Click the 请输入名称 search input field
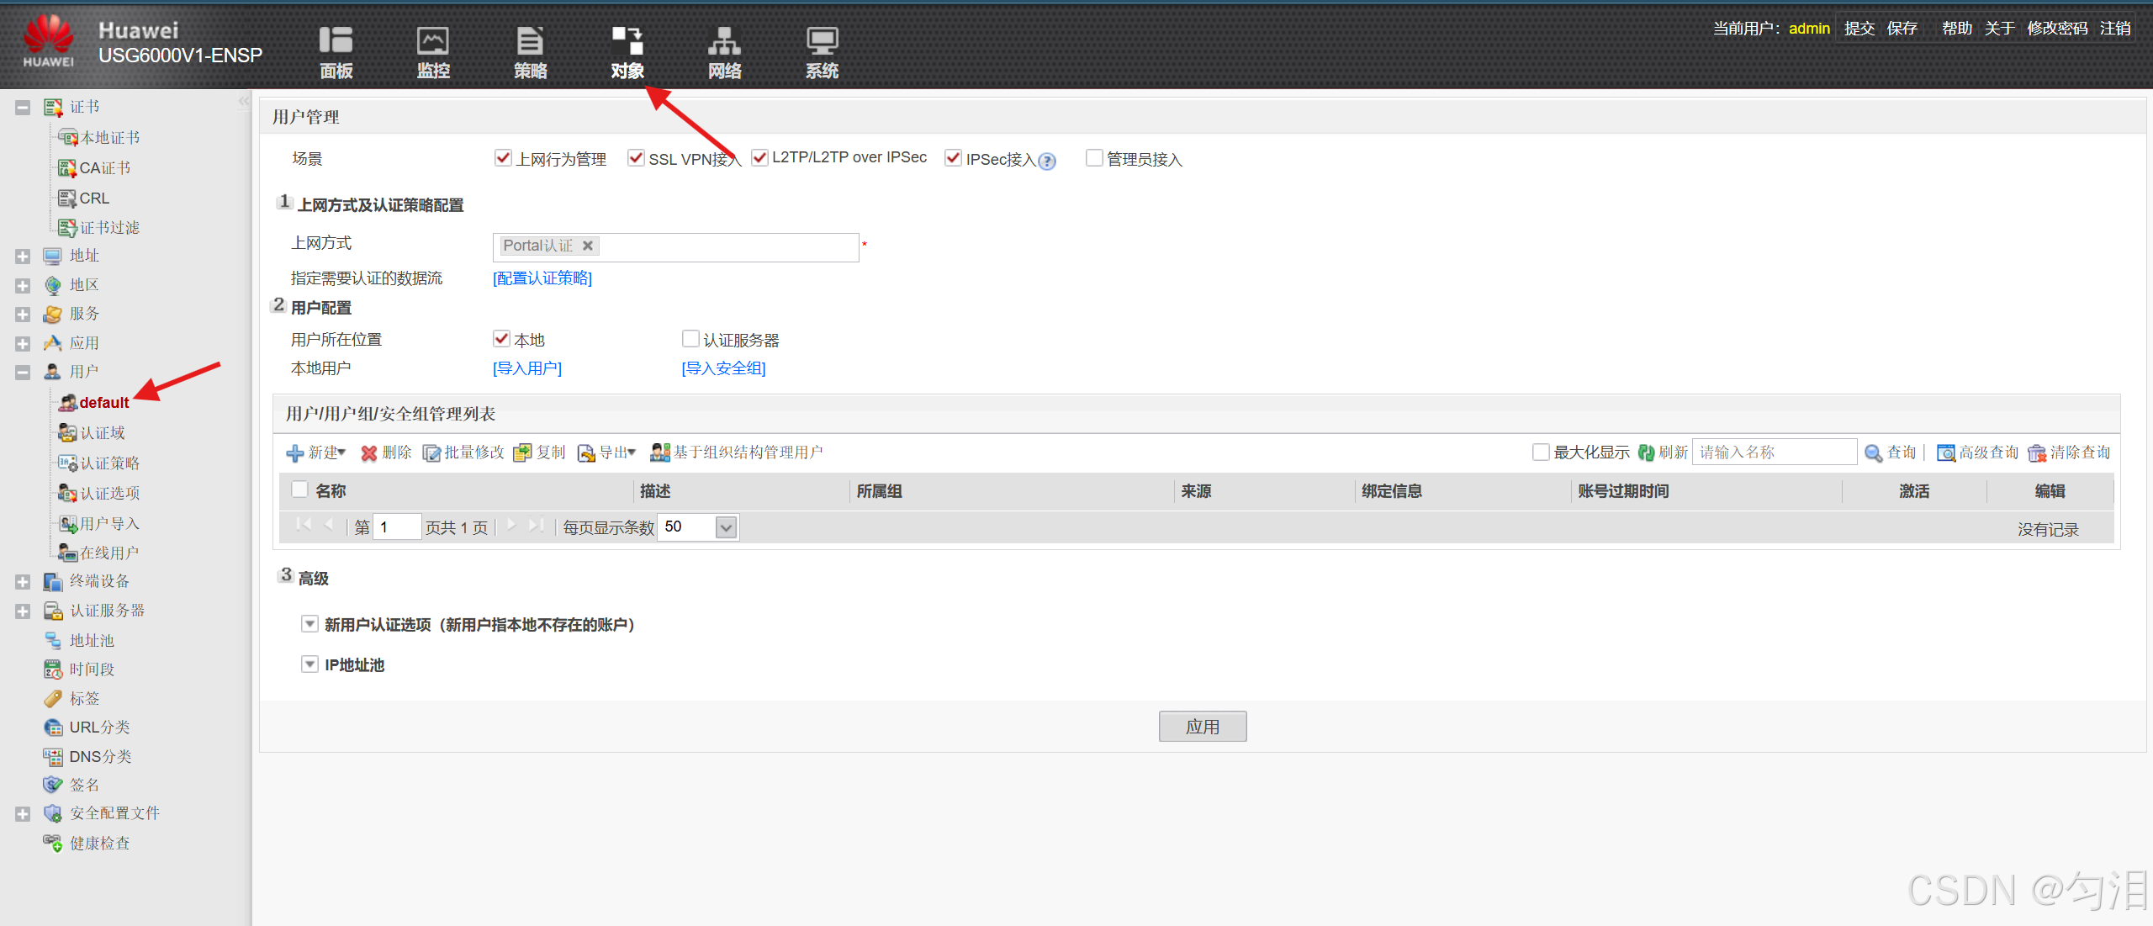The image size is (2153, 926). tap(1774, 452)
